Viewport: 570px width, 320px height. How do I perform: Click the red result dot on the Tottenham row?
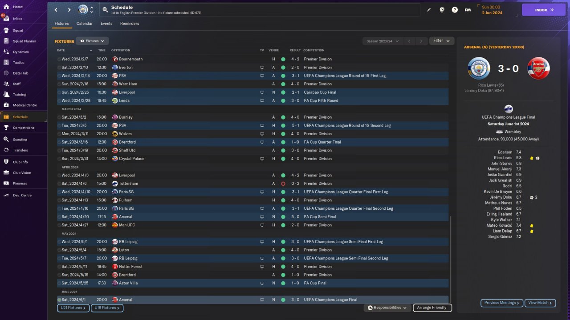click(x=283, y=184)
